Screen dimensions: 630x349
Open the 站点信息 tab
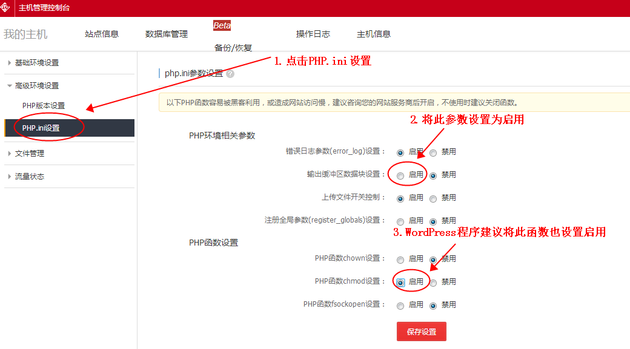point(102,34)
